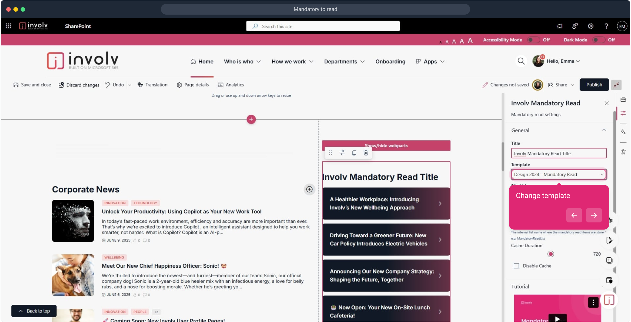Screen dimensions: 631x322
Task: Toggle Dark Mode switch
Action: (599, 40)
